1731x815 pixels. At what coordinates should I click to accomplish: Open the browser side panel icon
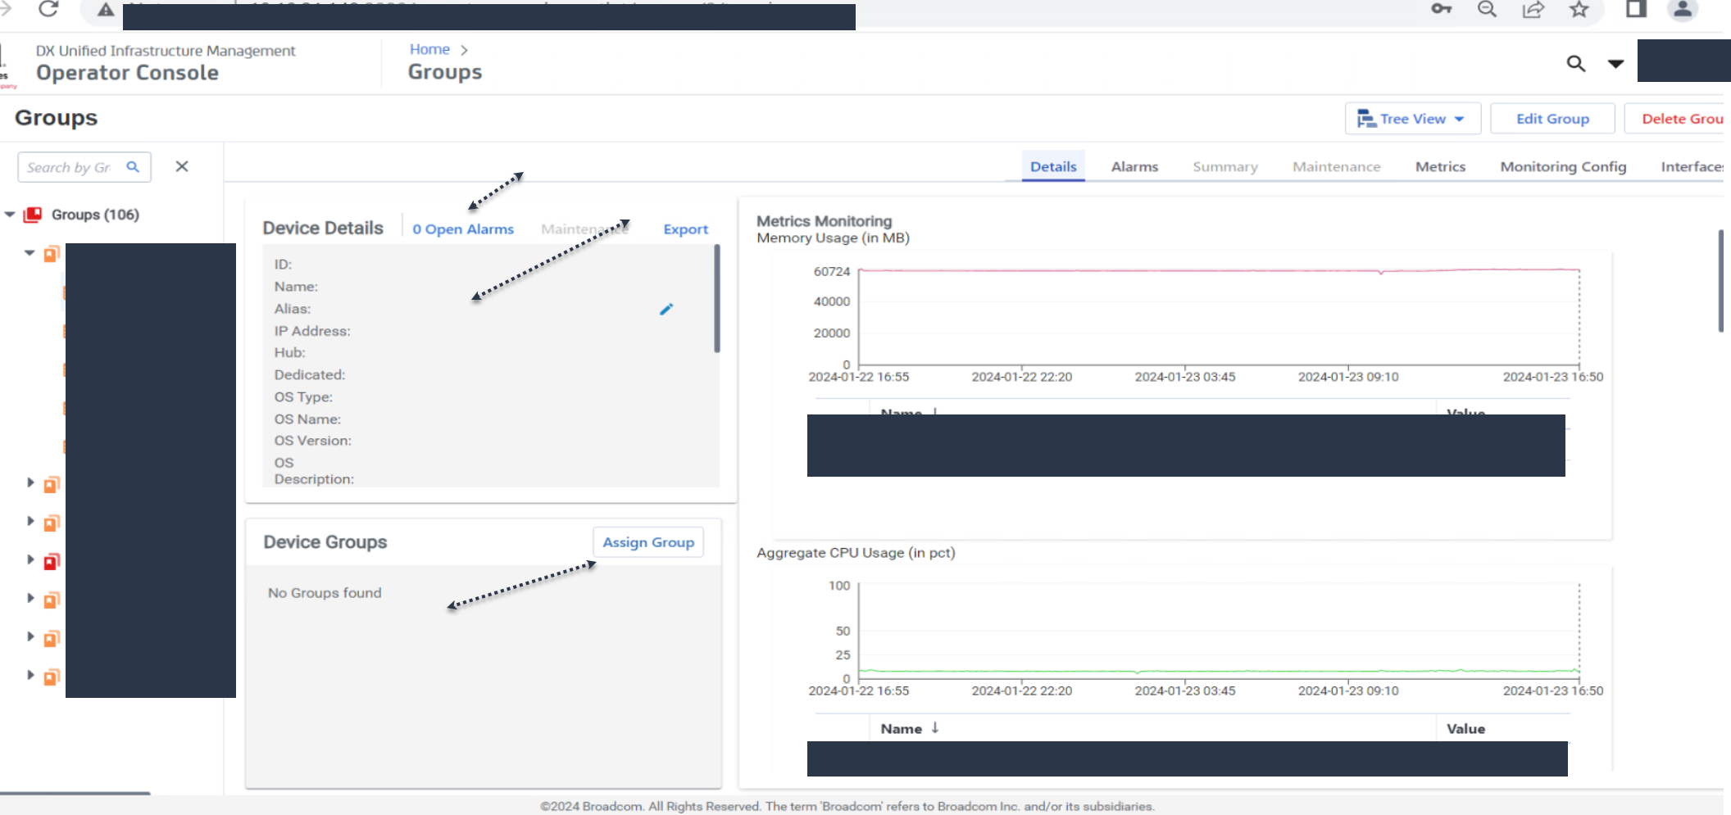pos(1636,9)
